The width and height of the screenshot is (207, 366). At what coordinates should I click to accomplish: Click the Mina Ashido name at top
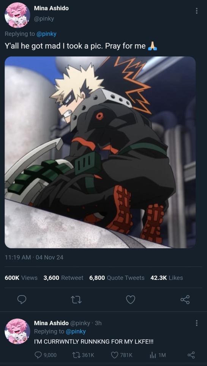pyautogui.click(x=51, y=8)
